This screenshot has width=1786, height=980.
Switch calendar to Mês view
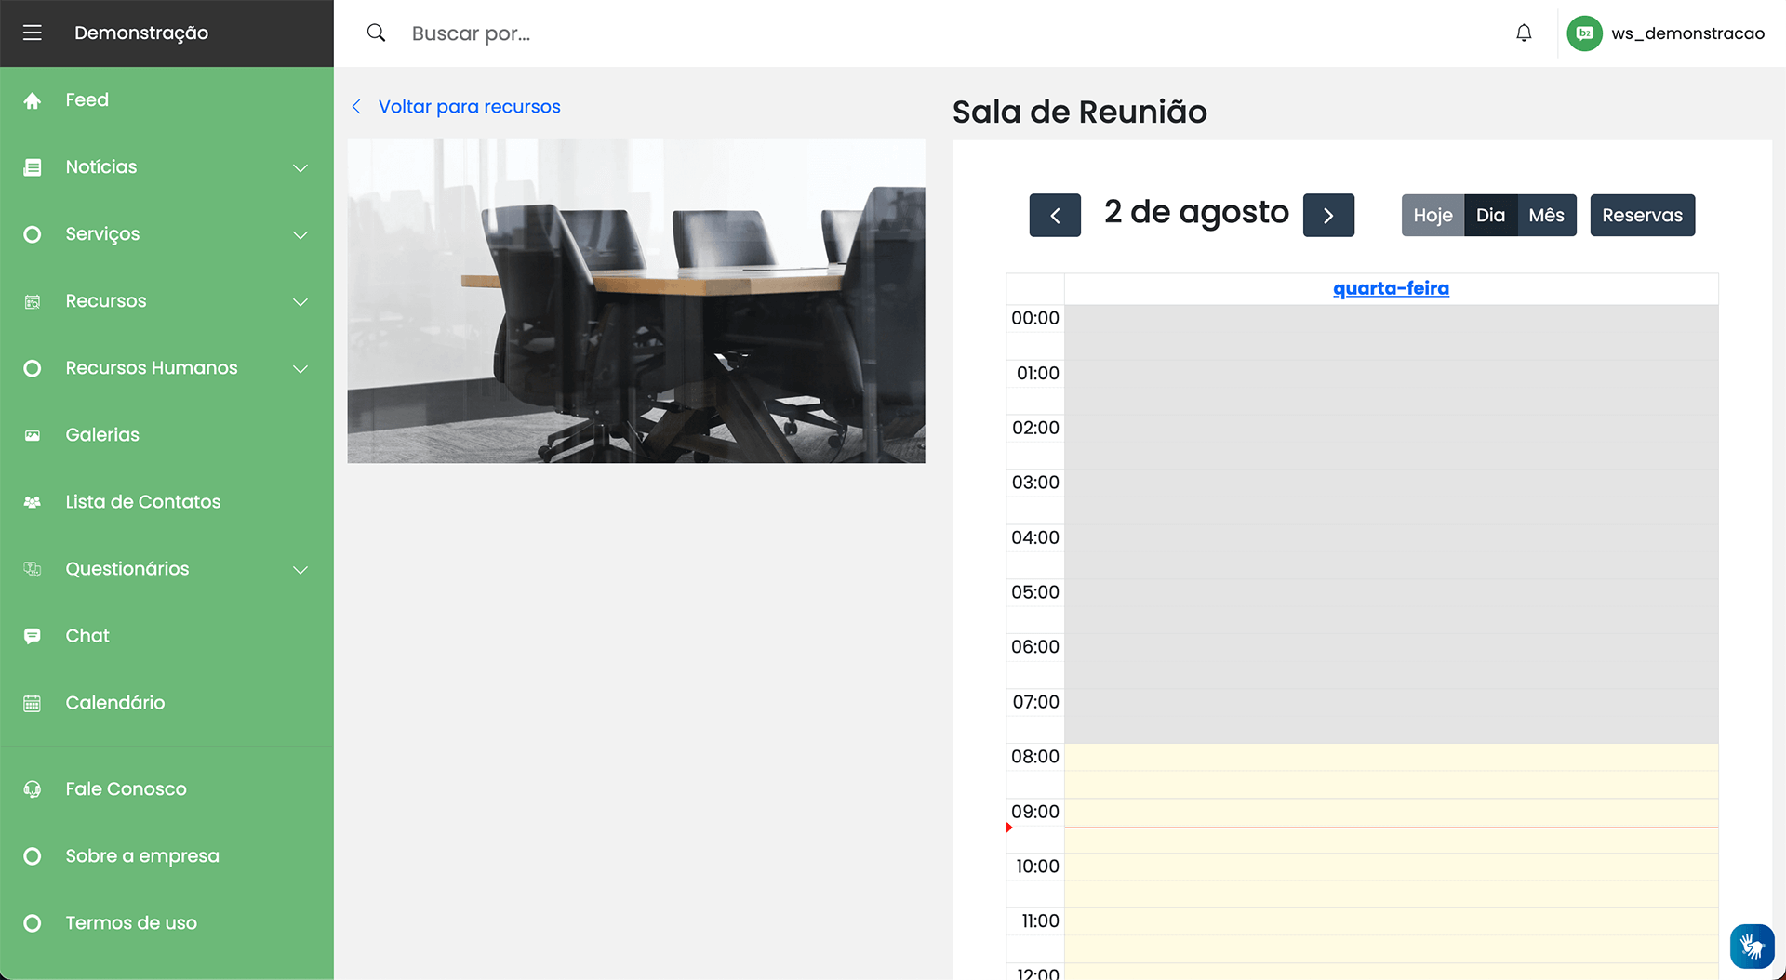click(x=1546, y=216)
